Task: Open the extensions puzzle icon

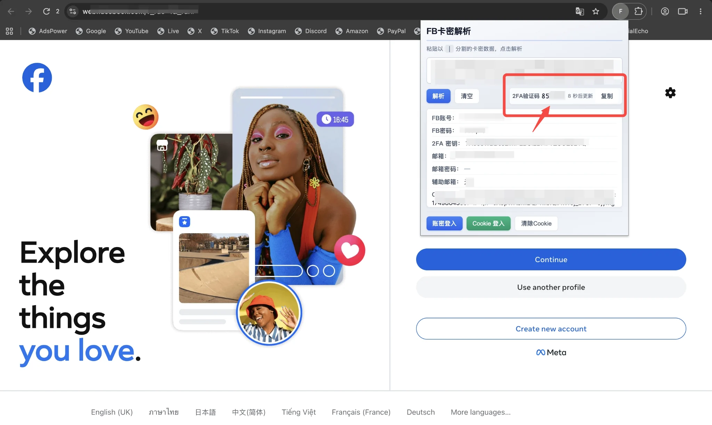Action: (638, 11)
